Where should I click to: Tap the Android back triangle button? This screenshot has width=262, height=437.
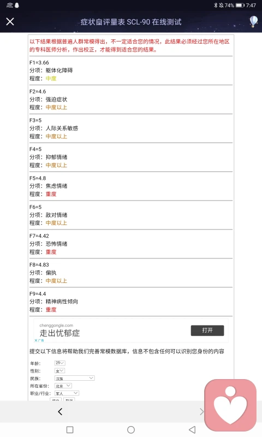192,430
